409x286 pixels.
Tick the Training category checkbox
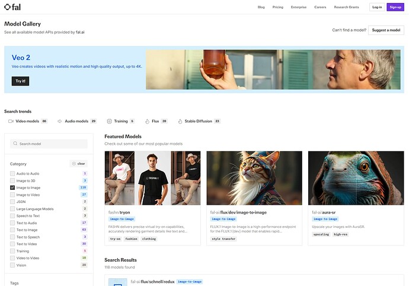coord(12,251)
